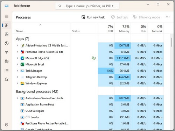
Task: Click the COM Surrogate process icon
Action: click(x=22, y=111)
